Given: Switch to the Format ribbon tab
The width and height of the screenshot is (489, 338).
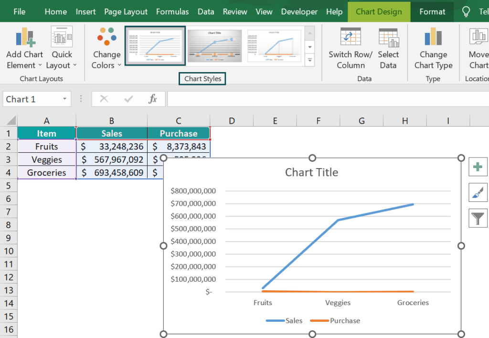Looking at the screenshot, I should (x=432, y=11).
